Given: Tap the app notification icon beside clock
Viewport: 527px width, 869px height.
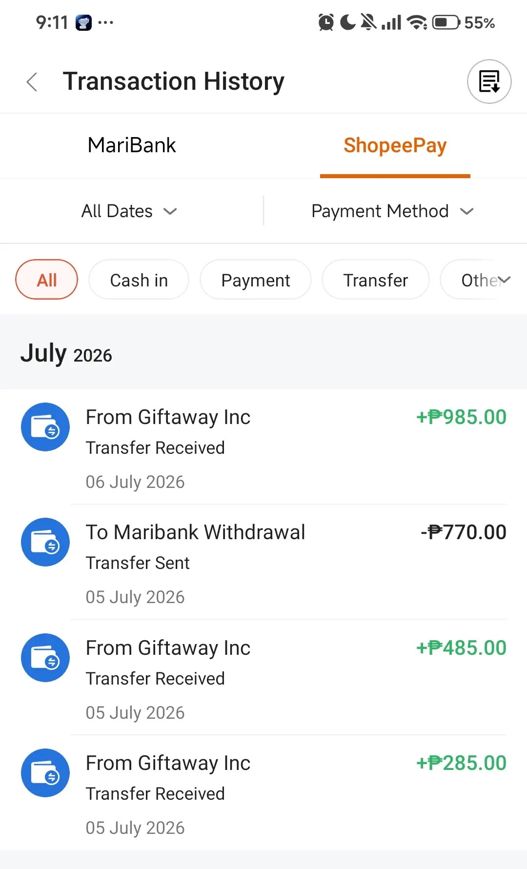Looking at the screenshot, I should pyautogui.click(x=83, y=22).
